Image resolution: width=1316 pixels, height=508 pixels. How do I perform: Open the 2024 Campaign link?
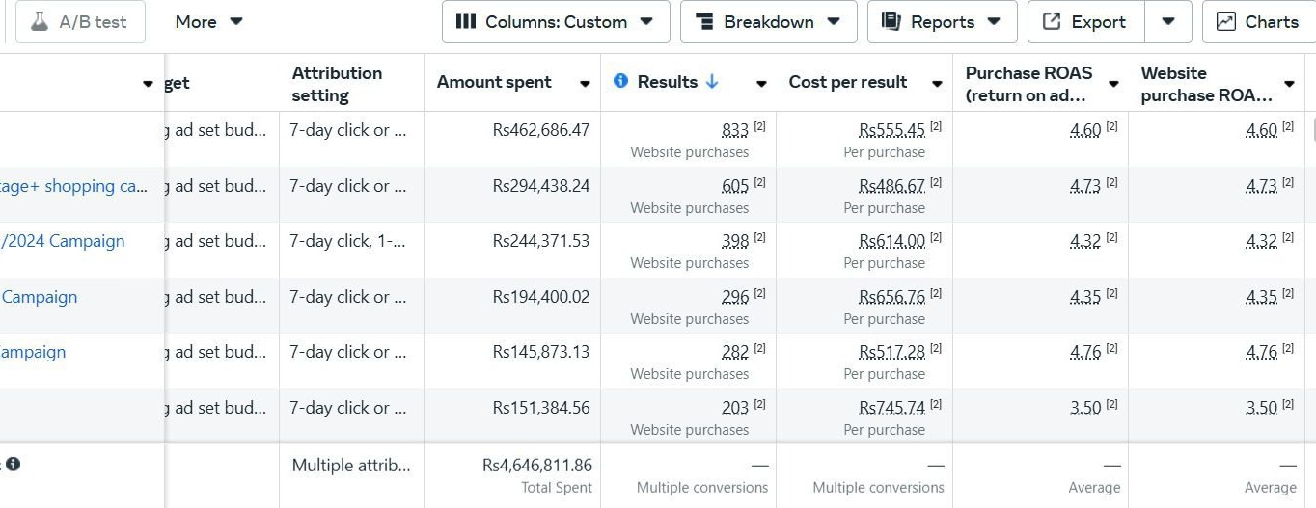click(x=64, y=241)
